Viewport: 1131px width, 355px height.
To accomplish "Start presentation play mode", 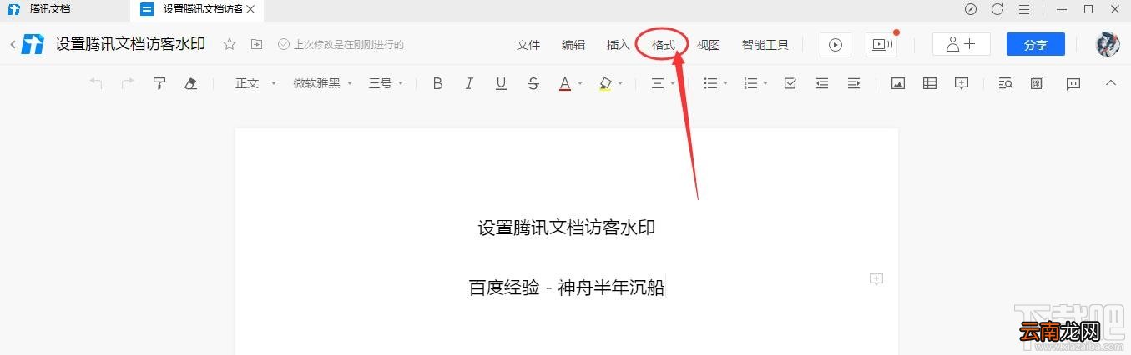I will click(836, 45).
